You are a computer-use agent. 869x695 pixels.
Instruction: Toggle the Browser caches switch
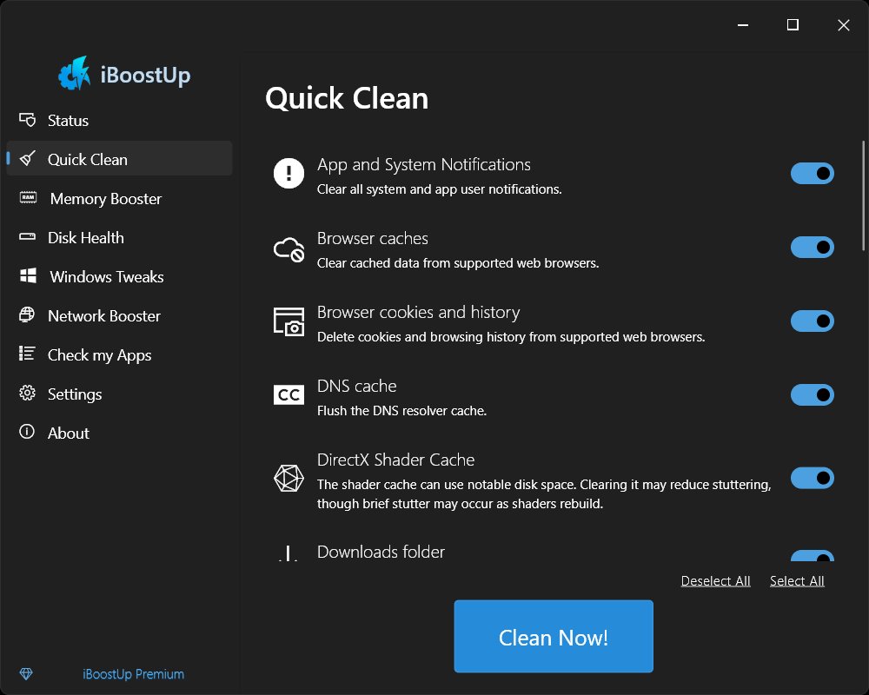coord(812,248)
